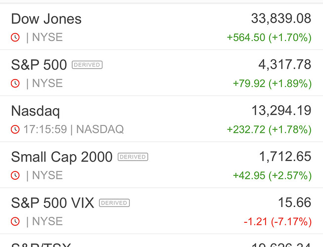The image size is (323, 247).
Task: Open the Dow Jones index
Action: [x=46, y=19]
